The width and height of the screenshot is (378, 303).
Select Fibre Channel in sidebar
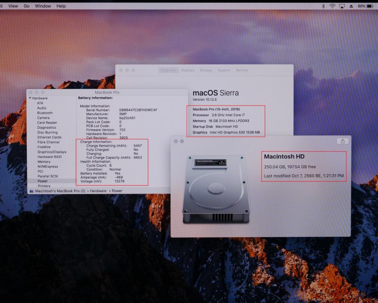pyautogui.click(x=49, y=142)
